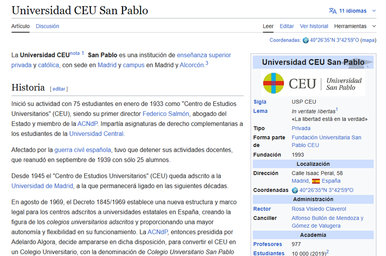Viewport: 386px width, 256px height.
Task: Click the Administración section header in infobox
Action: click(313, 199)
